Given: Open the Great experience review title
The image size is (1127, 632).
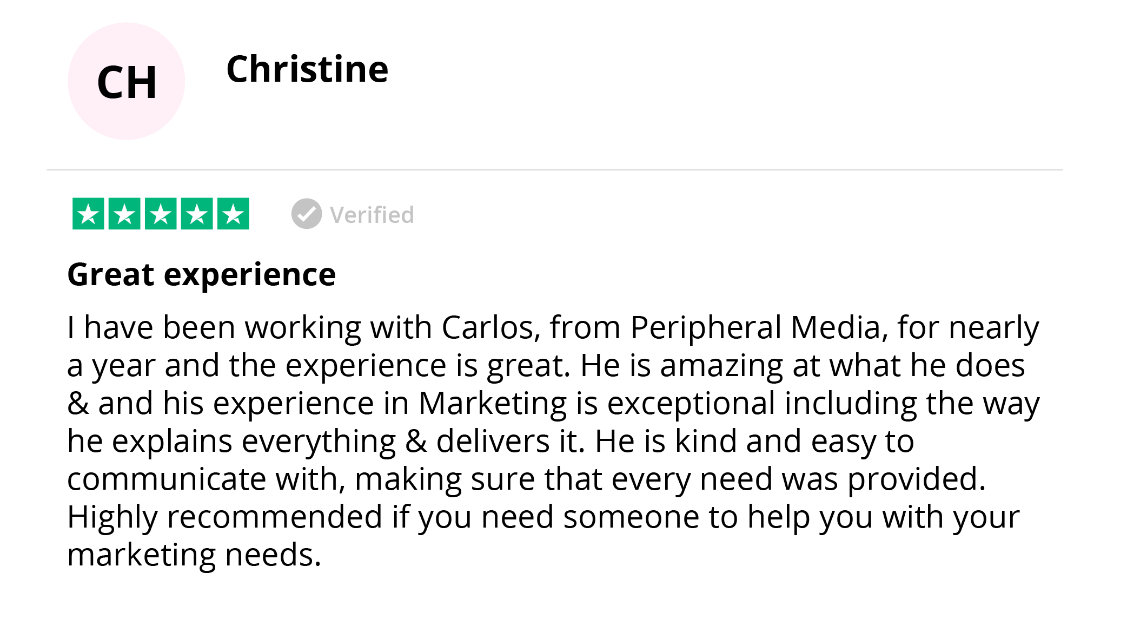Looking at the screenshot, I should [202, 275].
